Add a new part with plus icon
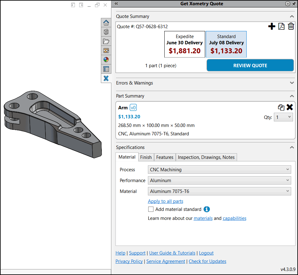This screenshot has width=298, height=275. click(272, 26)
